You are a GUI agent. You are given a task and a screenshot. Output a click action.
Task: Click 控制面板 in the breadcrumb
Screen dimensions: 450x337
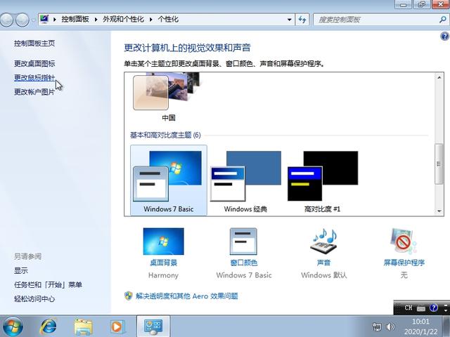tap(75, 19)
